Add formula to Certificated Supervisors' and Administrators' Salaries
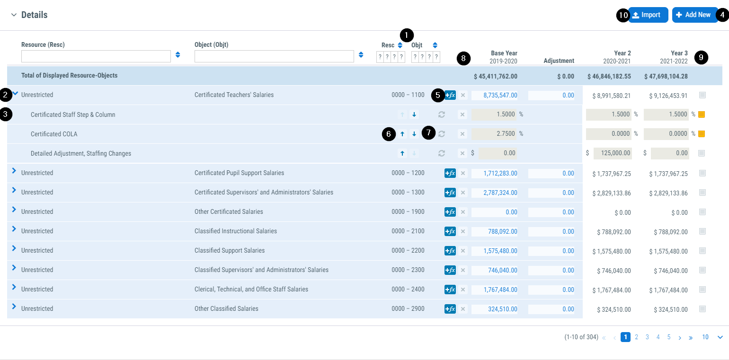 click(450, 193)
